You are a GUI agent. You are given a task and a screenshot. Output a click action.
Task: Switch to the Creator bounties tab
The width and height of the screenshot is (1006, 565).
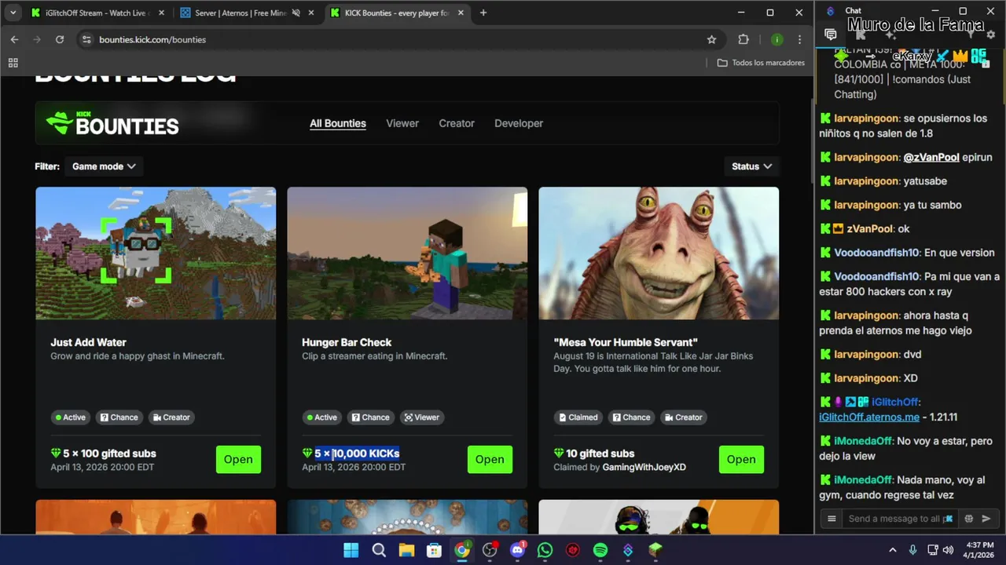pyautogui.click(x=457, y=123)
